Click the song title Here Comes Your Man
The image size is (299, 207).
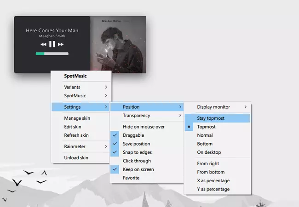(x=52, y=31)
